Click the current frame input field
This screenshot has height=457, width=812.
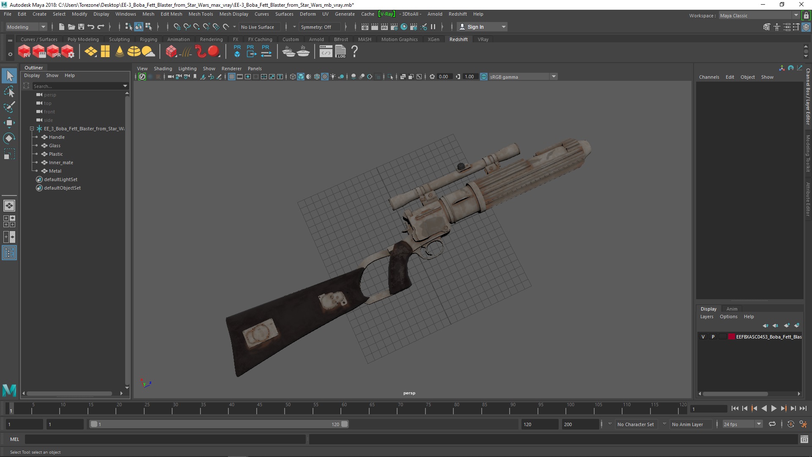pos(708,409)
